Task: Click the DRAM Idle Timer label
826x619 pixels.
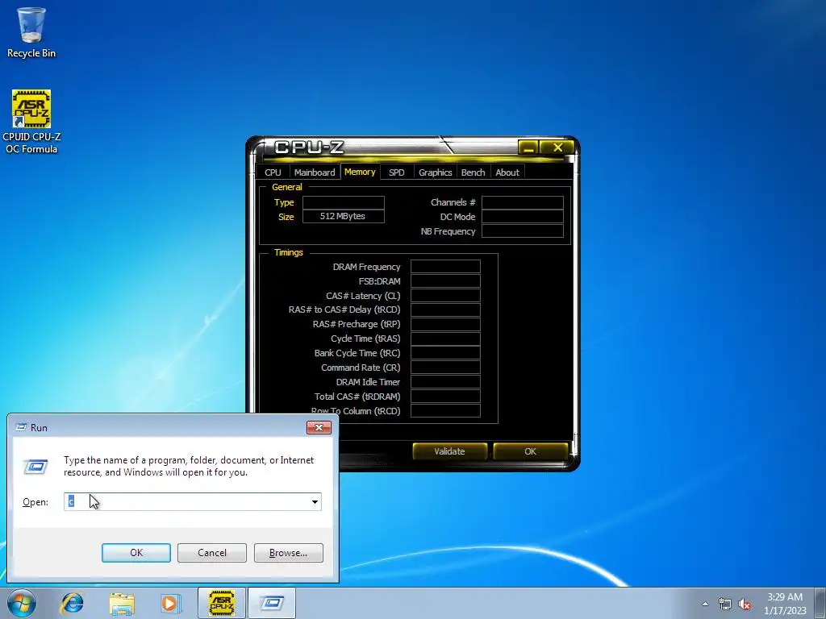Action: 368,382
